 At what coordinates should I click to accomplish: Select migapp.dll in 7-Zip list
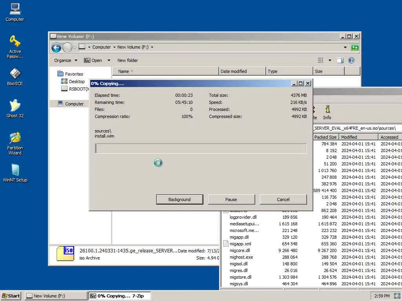(239, 237)
